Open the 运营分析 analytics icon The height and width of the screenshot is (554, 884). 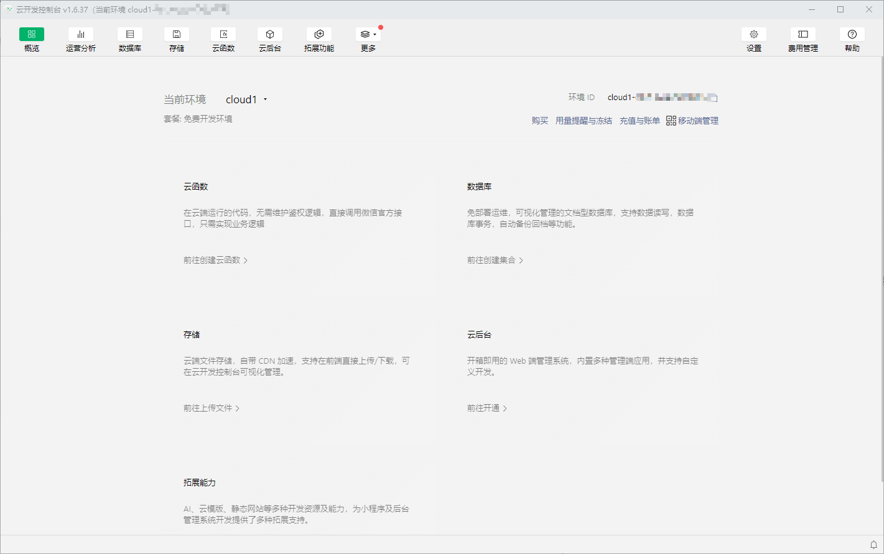pyautogui.click(x=81, y=34)
